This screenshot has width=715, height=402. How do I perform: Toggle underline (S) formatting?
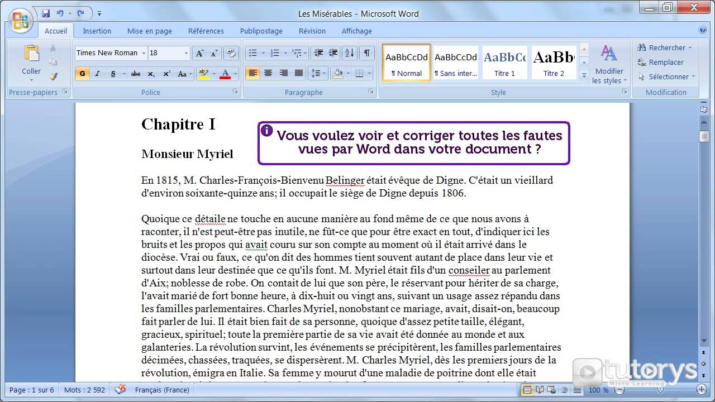113,74
